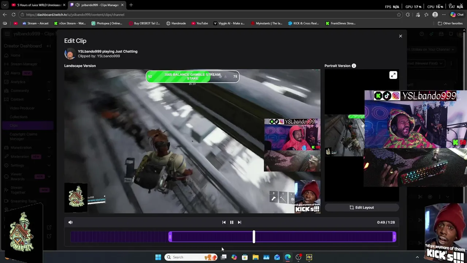The height and width of the screenshot is (263, 467).
Task: Click the landscape video preview
Action: pyautogui.click(x=192, y=141)
